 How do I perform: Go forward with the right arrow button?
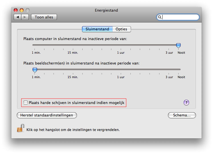25,17
